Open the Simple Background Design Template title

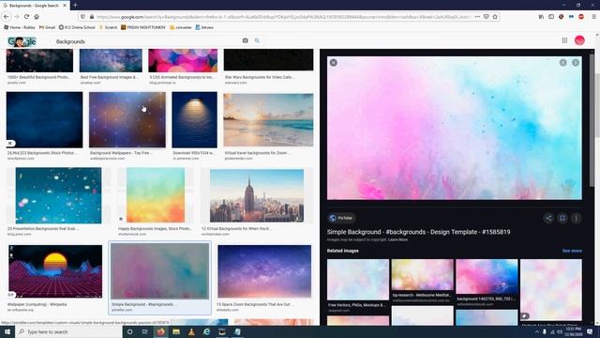pyautogui.click(x=418, y=232)
